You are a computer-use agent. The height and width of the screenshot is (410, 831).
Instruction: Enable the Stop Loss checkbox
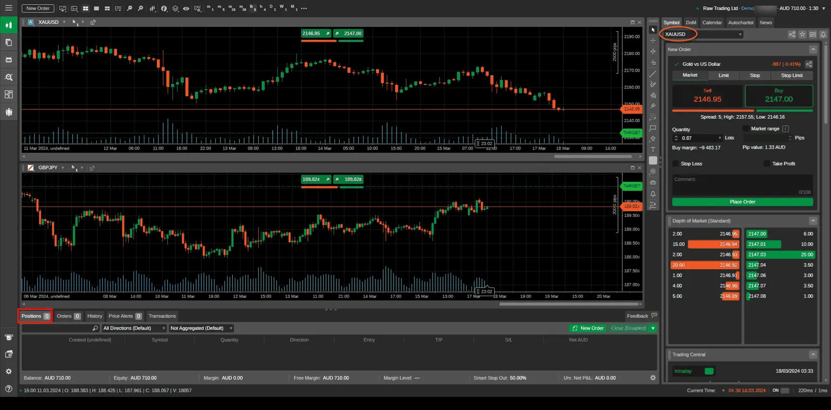pyautogui.click(x=675, y=163)
